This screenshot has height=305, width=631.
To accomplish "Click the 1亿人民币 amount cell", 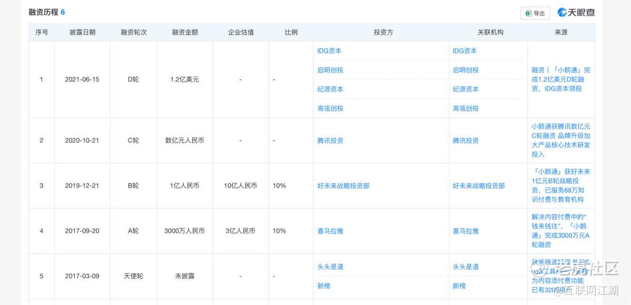I will (185, 186).
